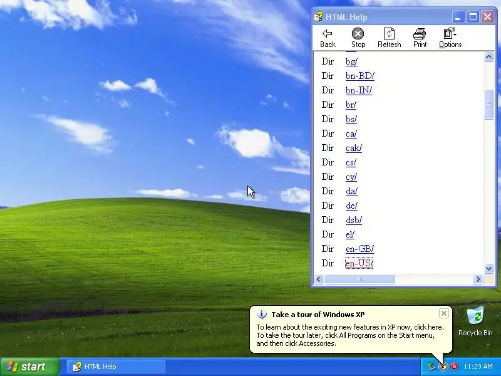Go Back in HTML Help toolbar
The height and width of the screenshot is (376, 501).
tap(328, 38)
